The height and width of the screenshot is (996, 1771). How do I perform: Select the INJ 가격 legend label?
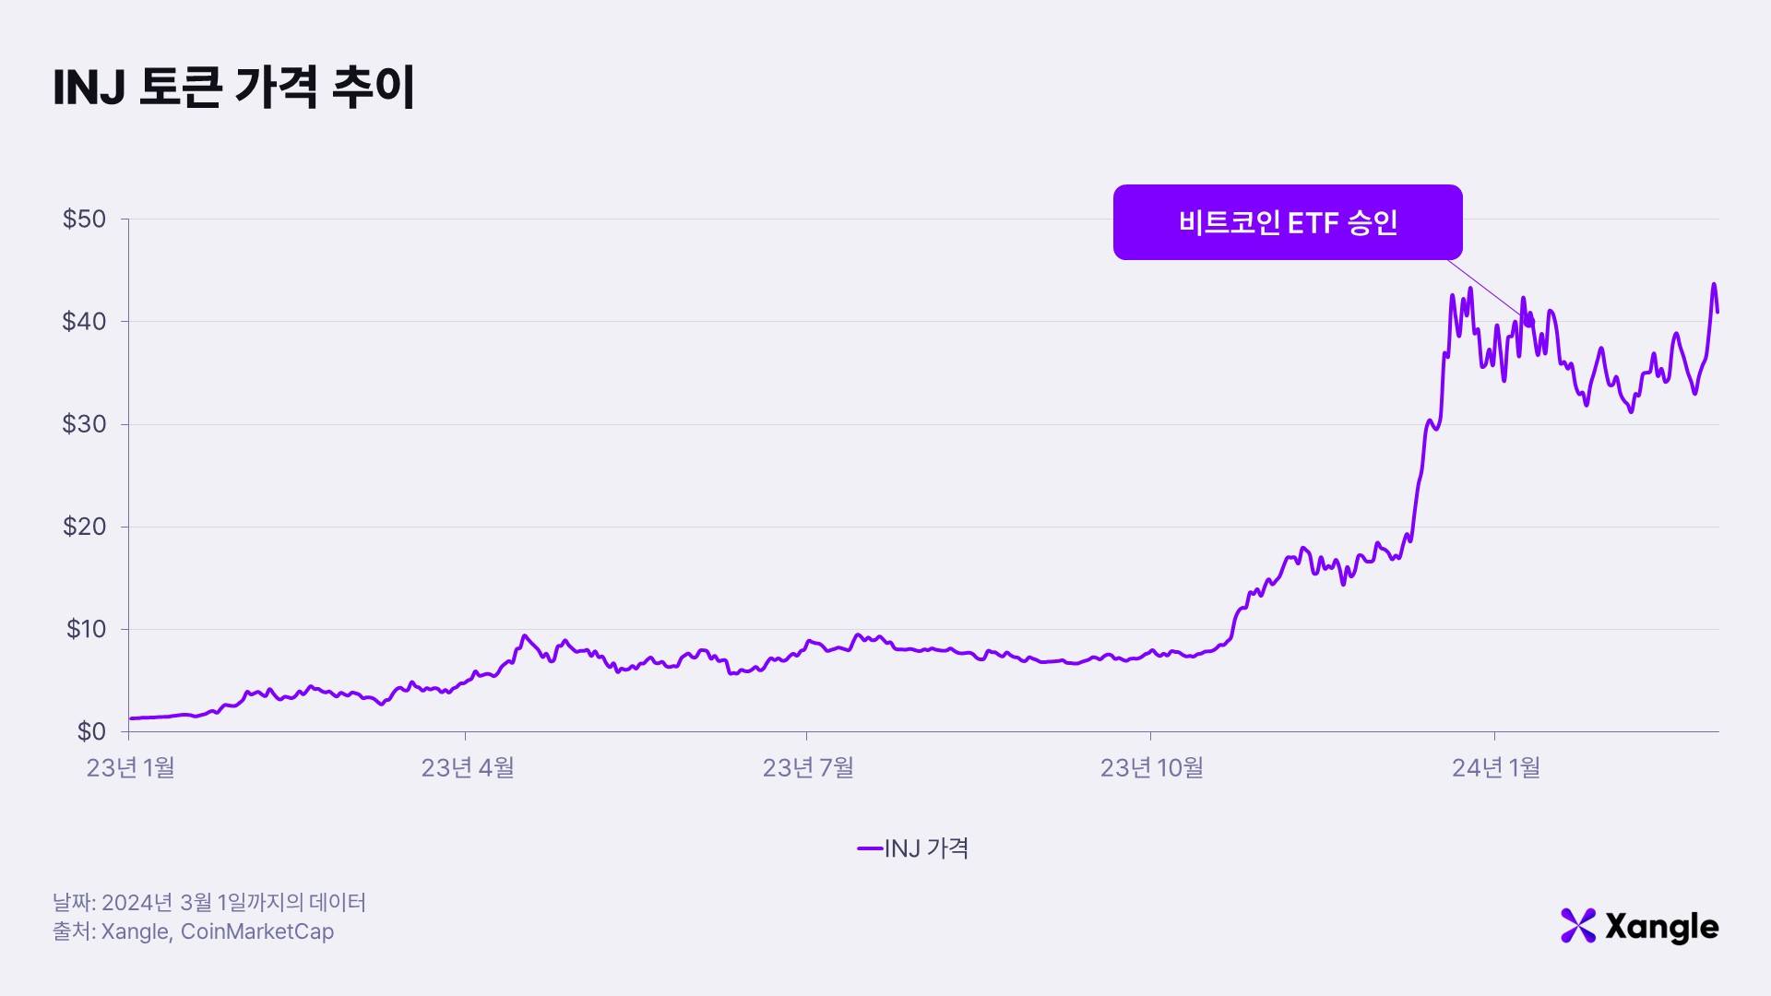pyautogui.click(x=926, y=848)
